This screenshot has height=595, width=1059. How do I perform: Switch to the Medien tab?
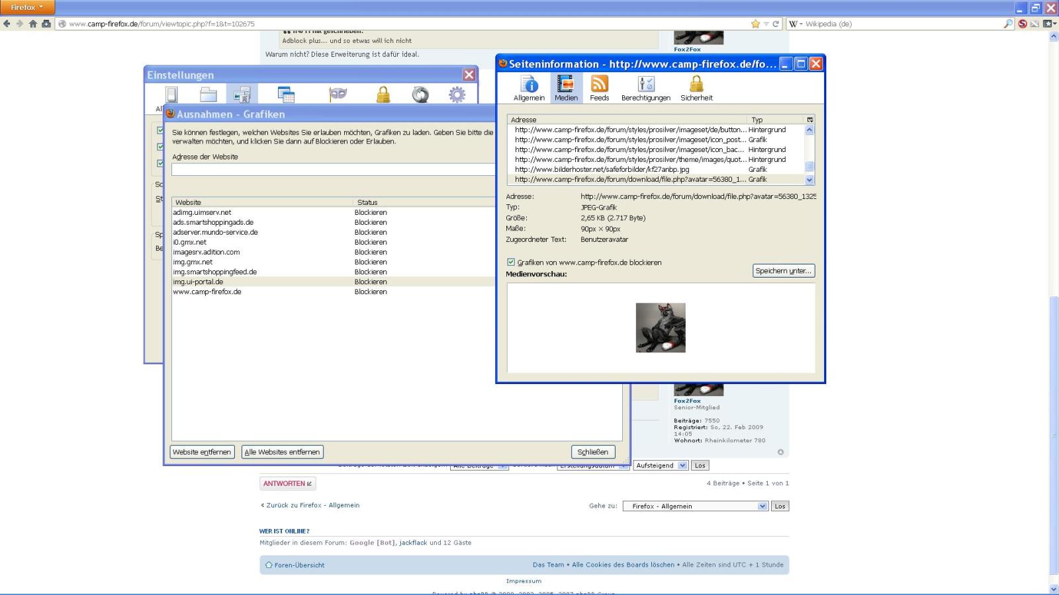pos(566,88)
